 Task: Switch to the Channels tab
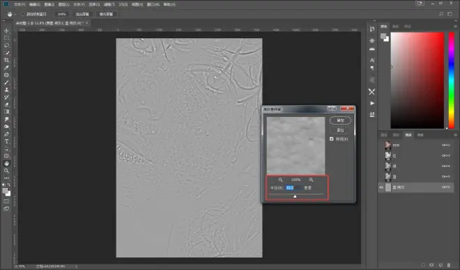[x=408, y=135]
